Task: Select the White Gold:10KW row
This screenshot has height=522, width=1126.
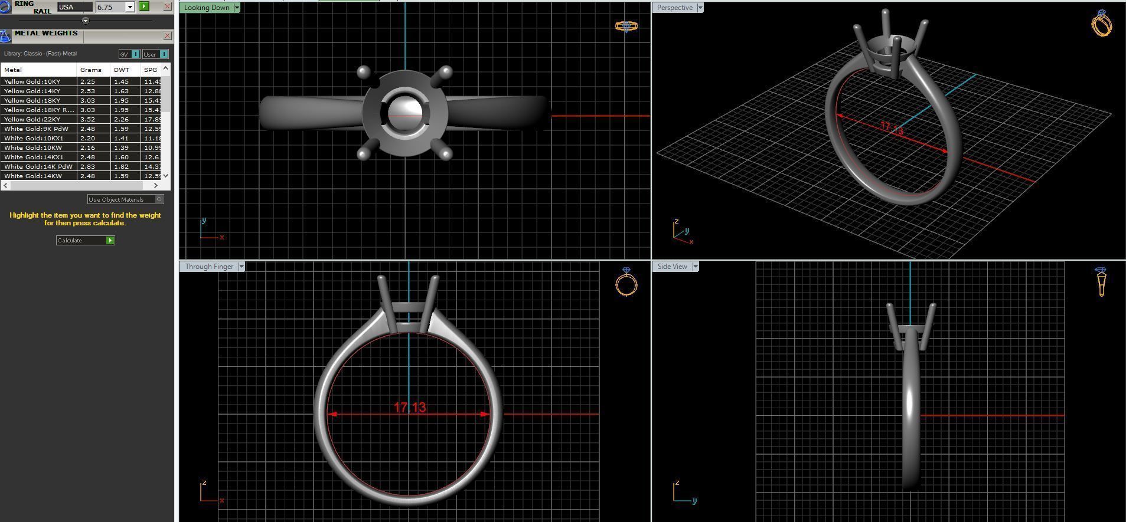Action: click(x=81, y=147)
